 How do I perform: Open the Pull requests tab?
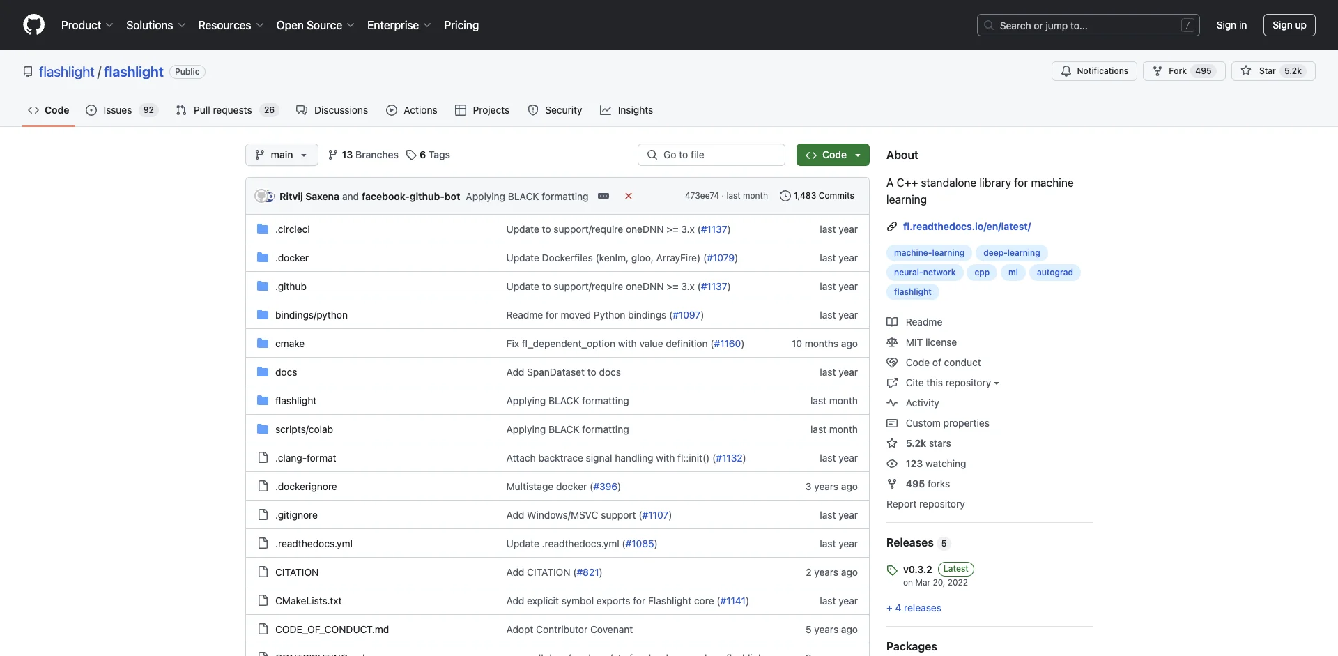(227, 110)
